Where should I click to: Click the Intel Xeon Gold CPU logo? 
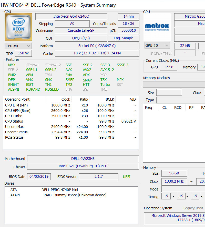click(18, 27)
